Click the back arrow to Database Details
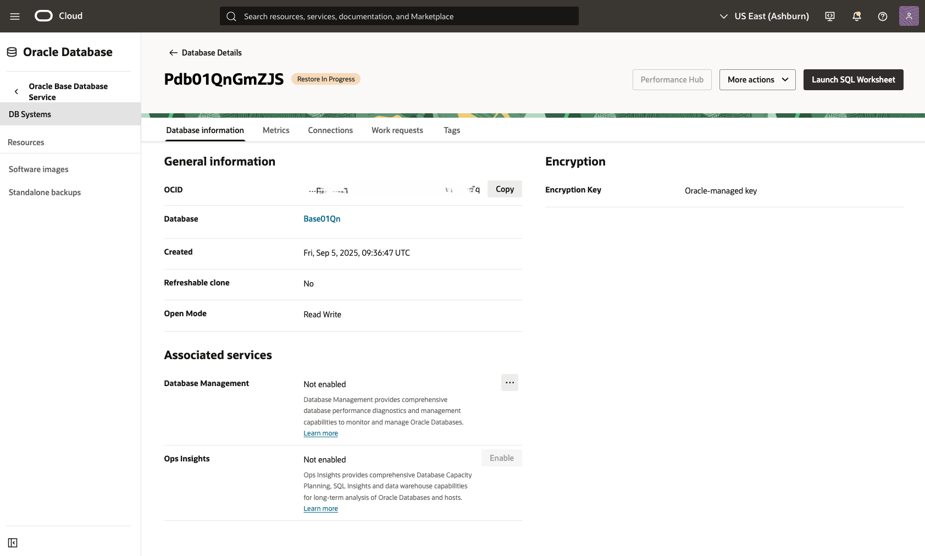The width and height of the screenshot is (925, 556). tap(173, 52)
